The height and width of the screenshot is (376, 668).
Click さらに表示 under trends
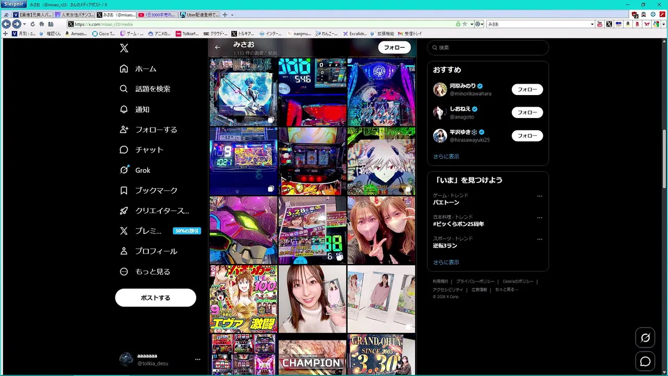(x=446, y=262)
